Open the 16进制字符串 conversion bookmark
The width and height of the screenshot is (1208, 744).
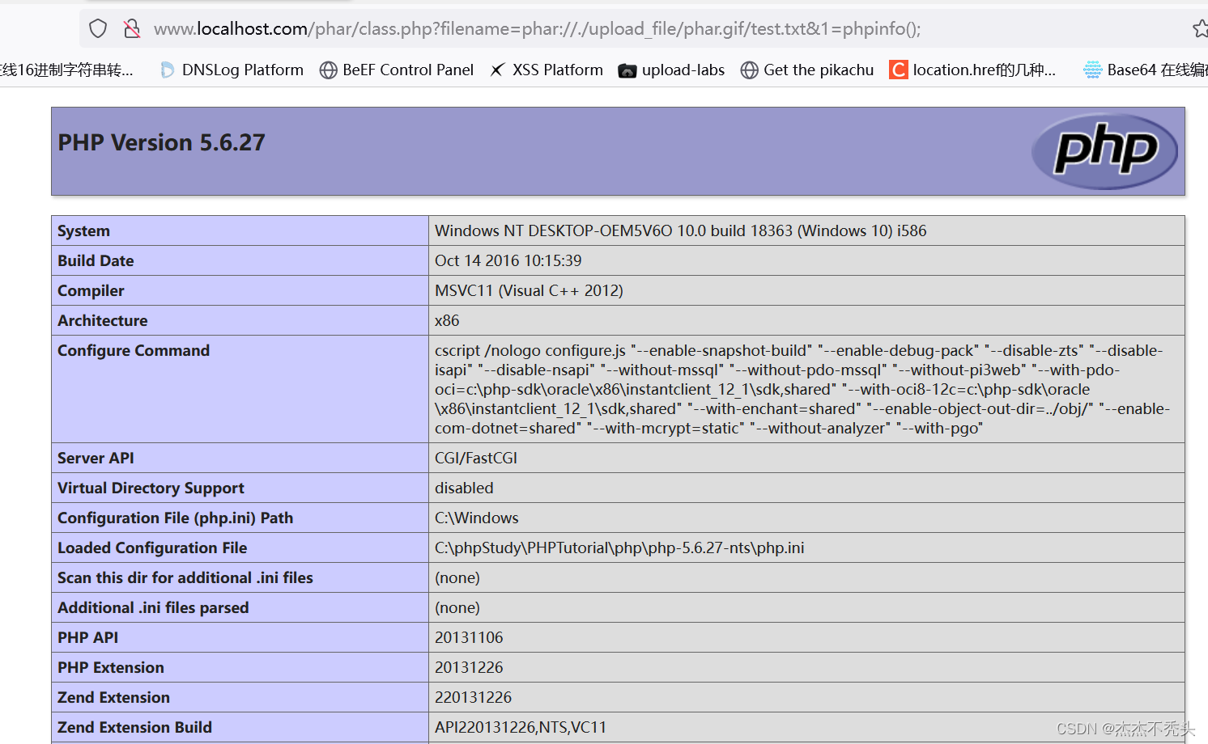pos(66,70)
